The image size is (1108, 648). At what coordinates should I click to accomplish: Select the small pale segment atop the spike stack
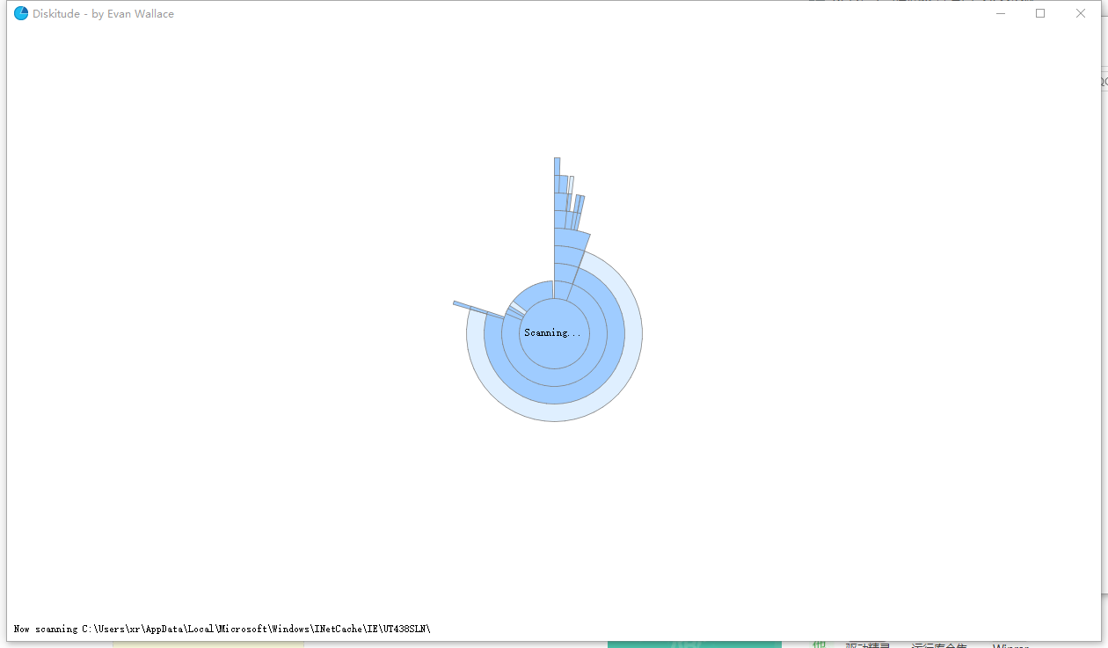(x=571, y=185)
